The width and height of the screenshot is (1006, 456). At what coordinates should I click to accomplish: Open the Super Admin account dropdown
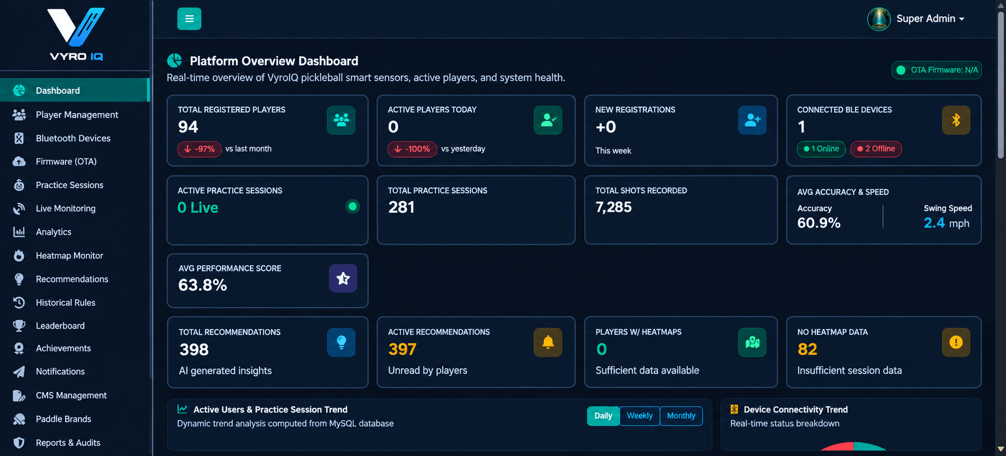930,19
